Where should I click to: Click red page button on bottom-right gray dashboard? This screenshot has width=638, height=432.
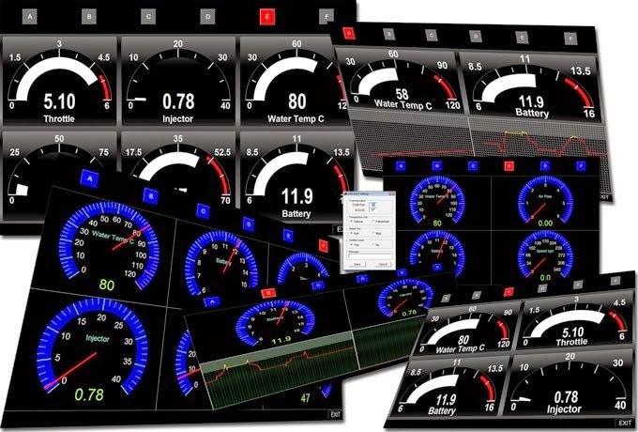509,291
